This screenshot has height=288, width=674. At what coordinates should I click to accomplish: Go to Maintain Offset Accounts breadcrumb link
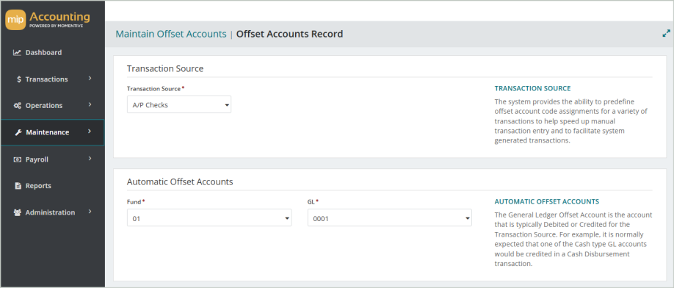171,34
